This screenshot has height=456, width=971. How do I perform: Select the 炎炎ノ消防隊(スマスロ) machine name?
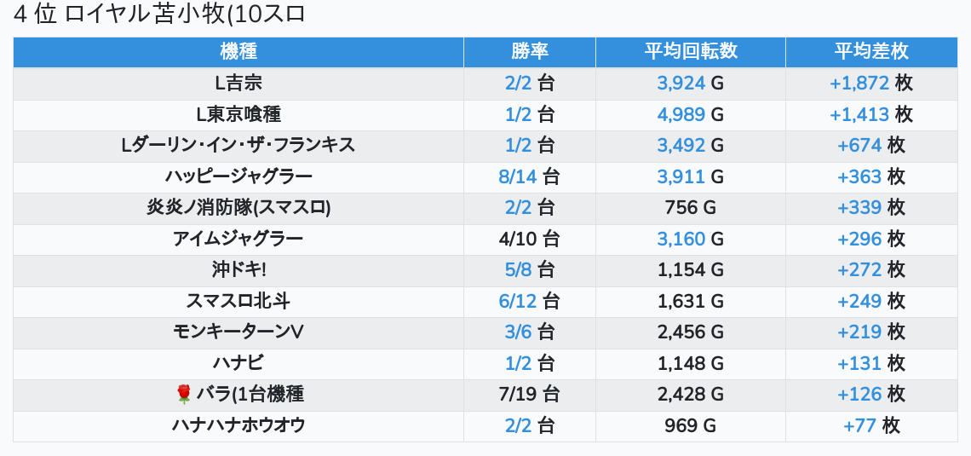click(x=238, y=208)
